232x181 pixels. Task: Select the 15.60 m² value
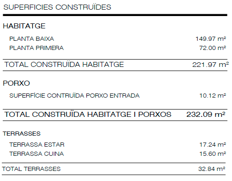point(213,154)
